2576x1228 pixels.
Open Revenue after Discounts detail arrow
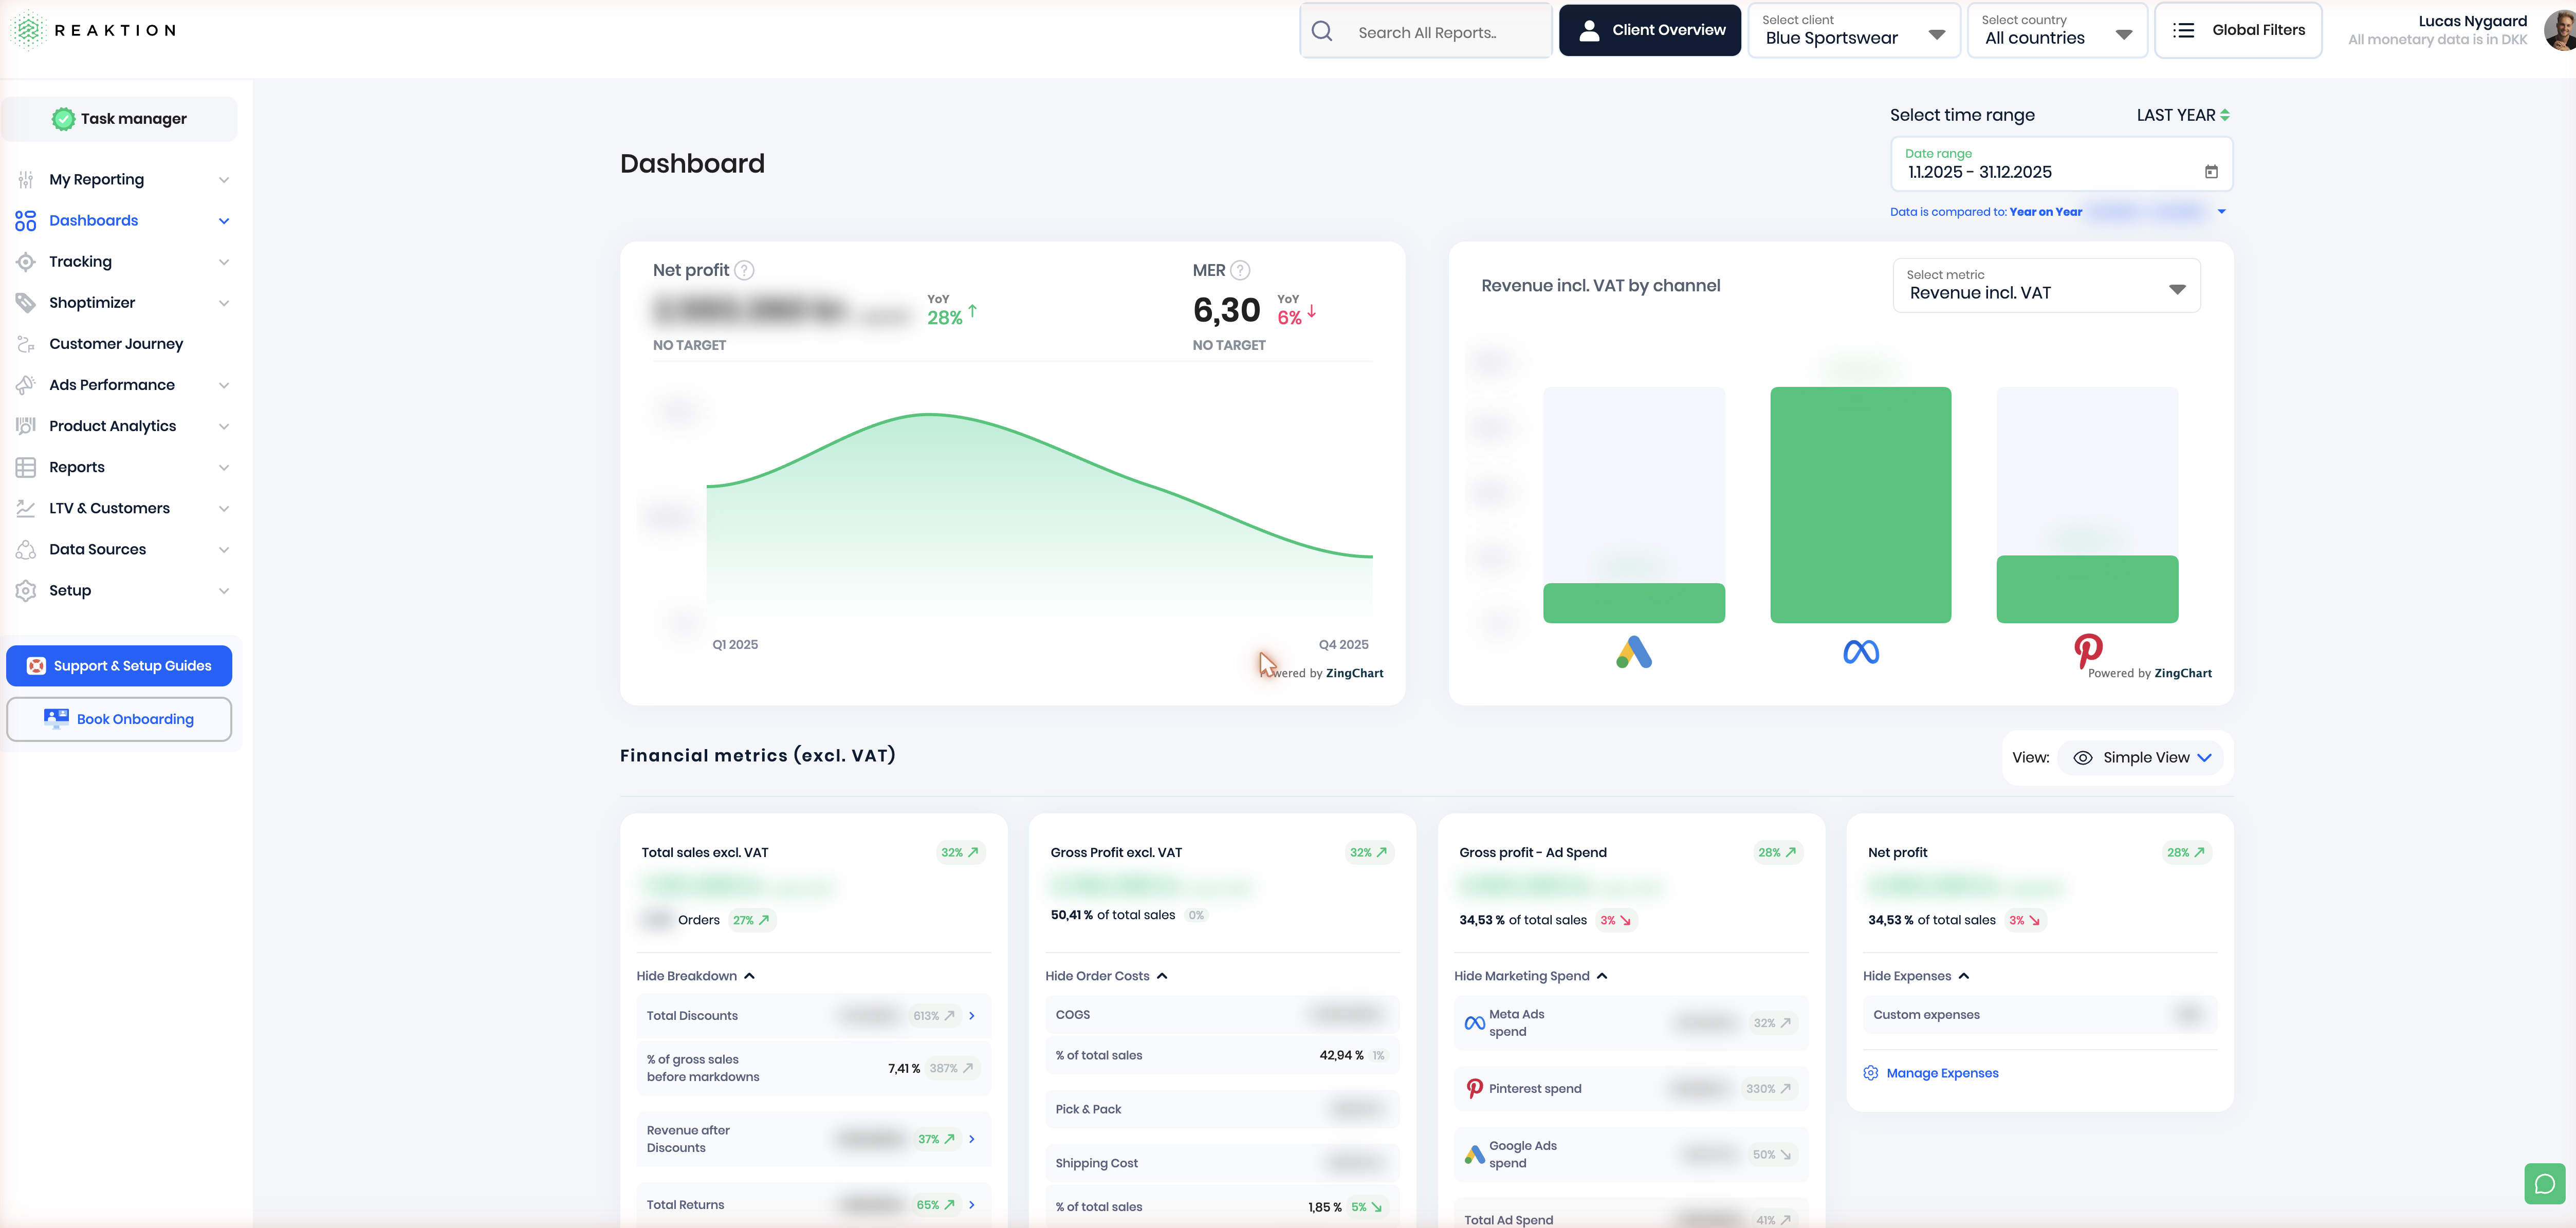(x=972, y=1139)
